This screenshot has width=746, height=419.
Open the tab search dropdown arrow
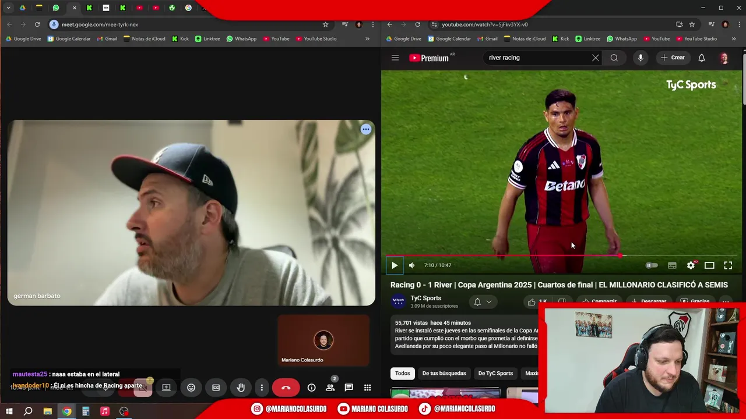(x=8, y=8)
